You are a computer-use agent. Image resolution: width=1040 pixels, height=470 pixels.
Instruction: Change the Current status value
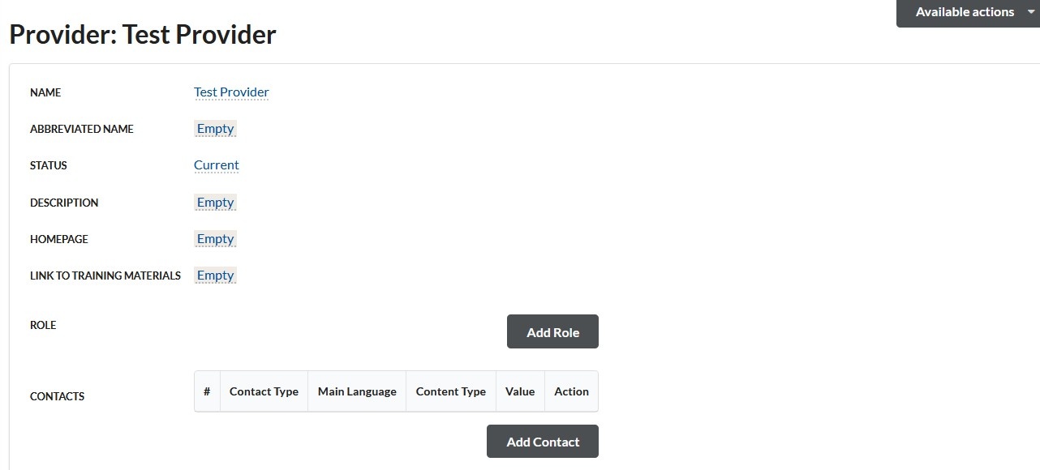(x=216, y=165)
